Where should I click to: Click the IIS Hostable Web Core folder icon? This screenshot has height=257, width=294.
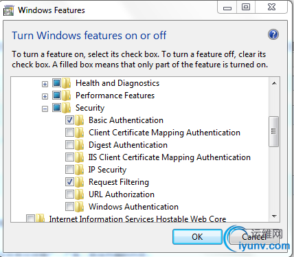click(x=40, y=219)
